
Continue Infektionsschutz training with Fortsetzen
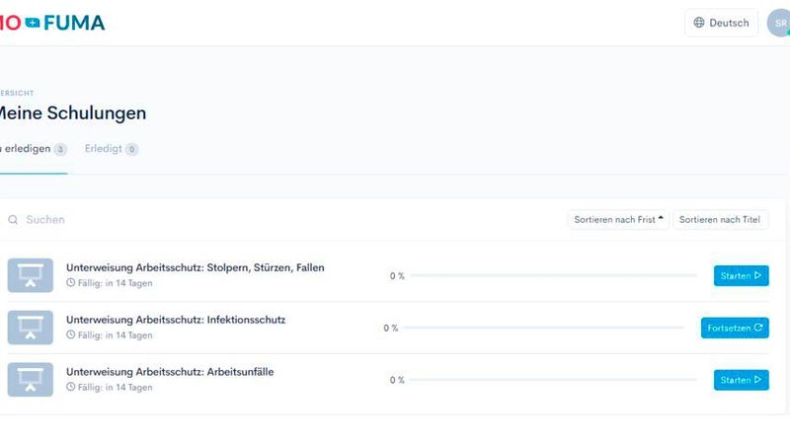click(735, 328)
